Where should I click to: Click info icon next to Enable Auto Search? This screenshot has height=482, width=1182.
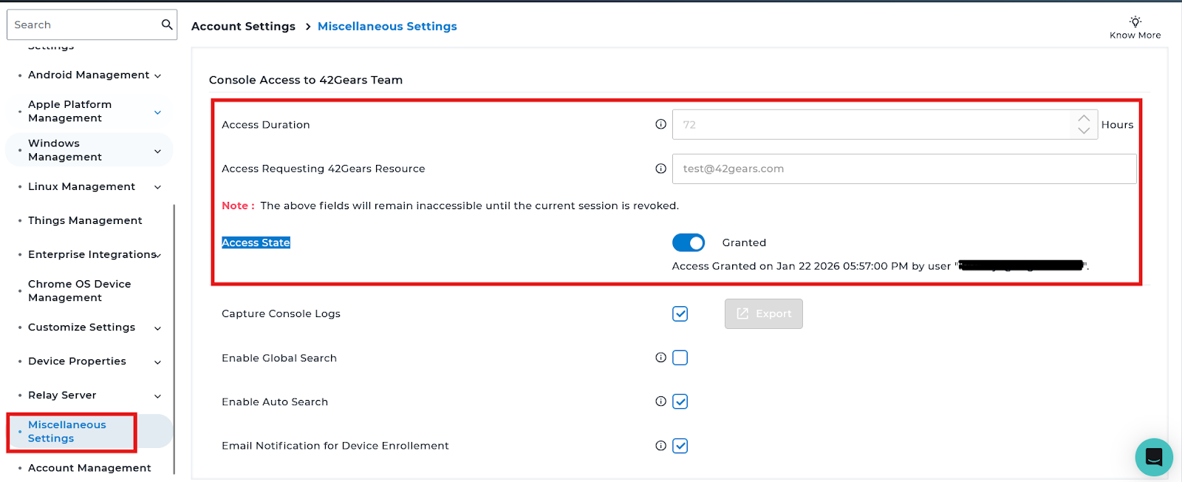pyautogui.click(x=660, y=401)
